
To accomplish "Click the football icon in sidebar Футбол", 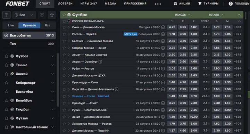I will coord(12,56).
